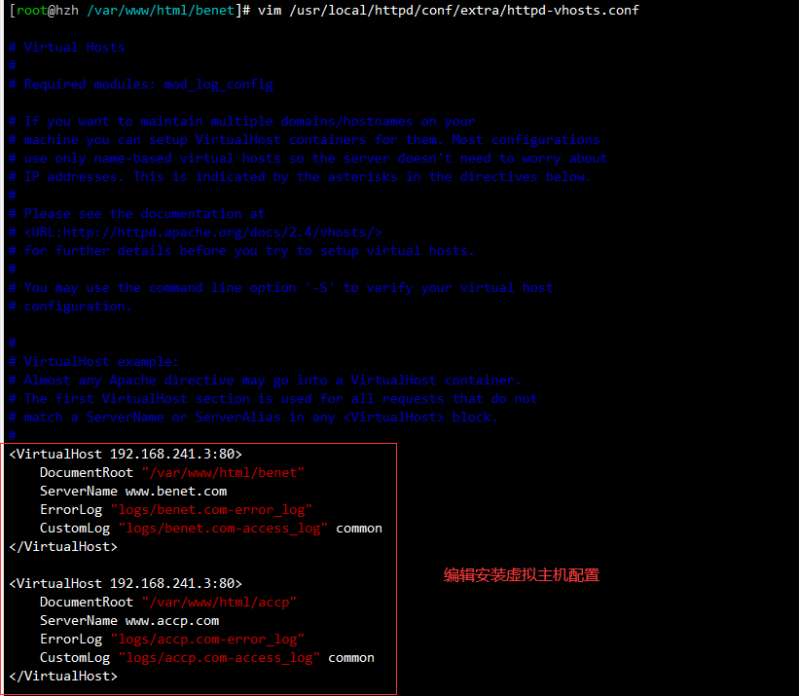Click the CustomLog "logs/benet.com-access_log" line

tap(211, 529)
